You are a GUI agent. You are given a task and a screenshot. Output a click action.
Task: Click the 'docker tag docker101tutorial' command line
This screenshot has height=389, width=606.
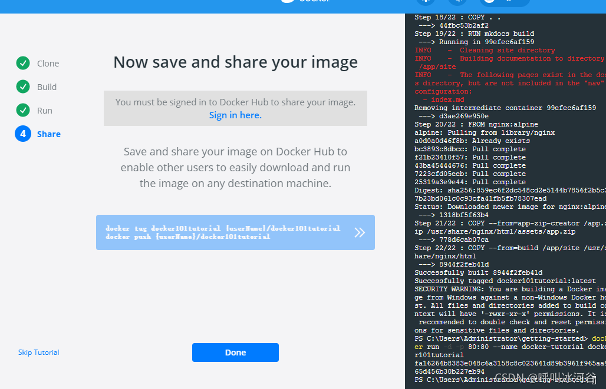point(223,228)
